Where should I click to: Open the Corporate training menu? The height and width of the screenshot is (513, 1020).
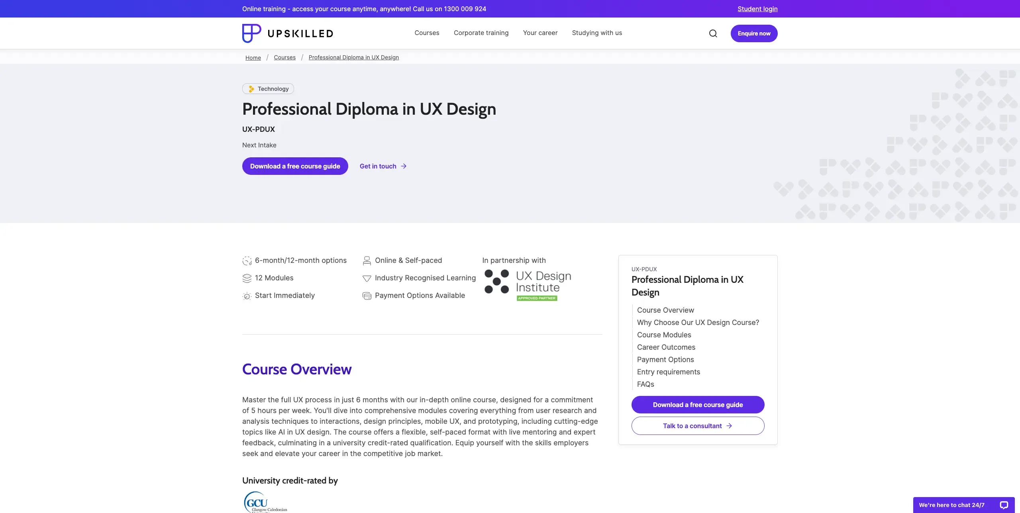tap(481, 33)
